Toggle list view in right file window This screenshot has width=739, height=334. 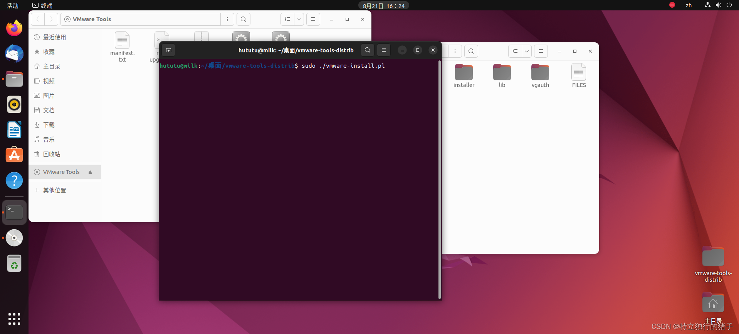[515, 51]
